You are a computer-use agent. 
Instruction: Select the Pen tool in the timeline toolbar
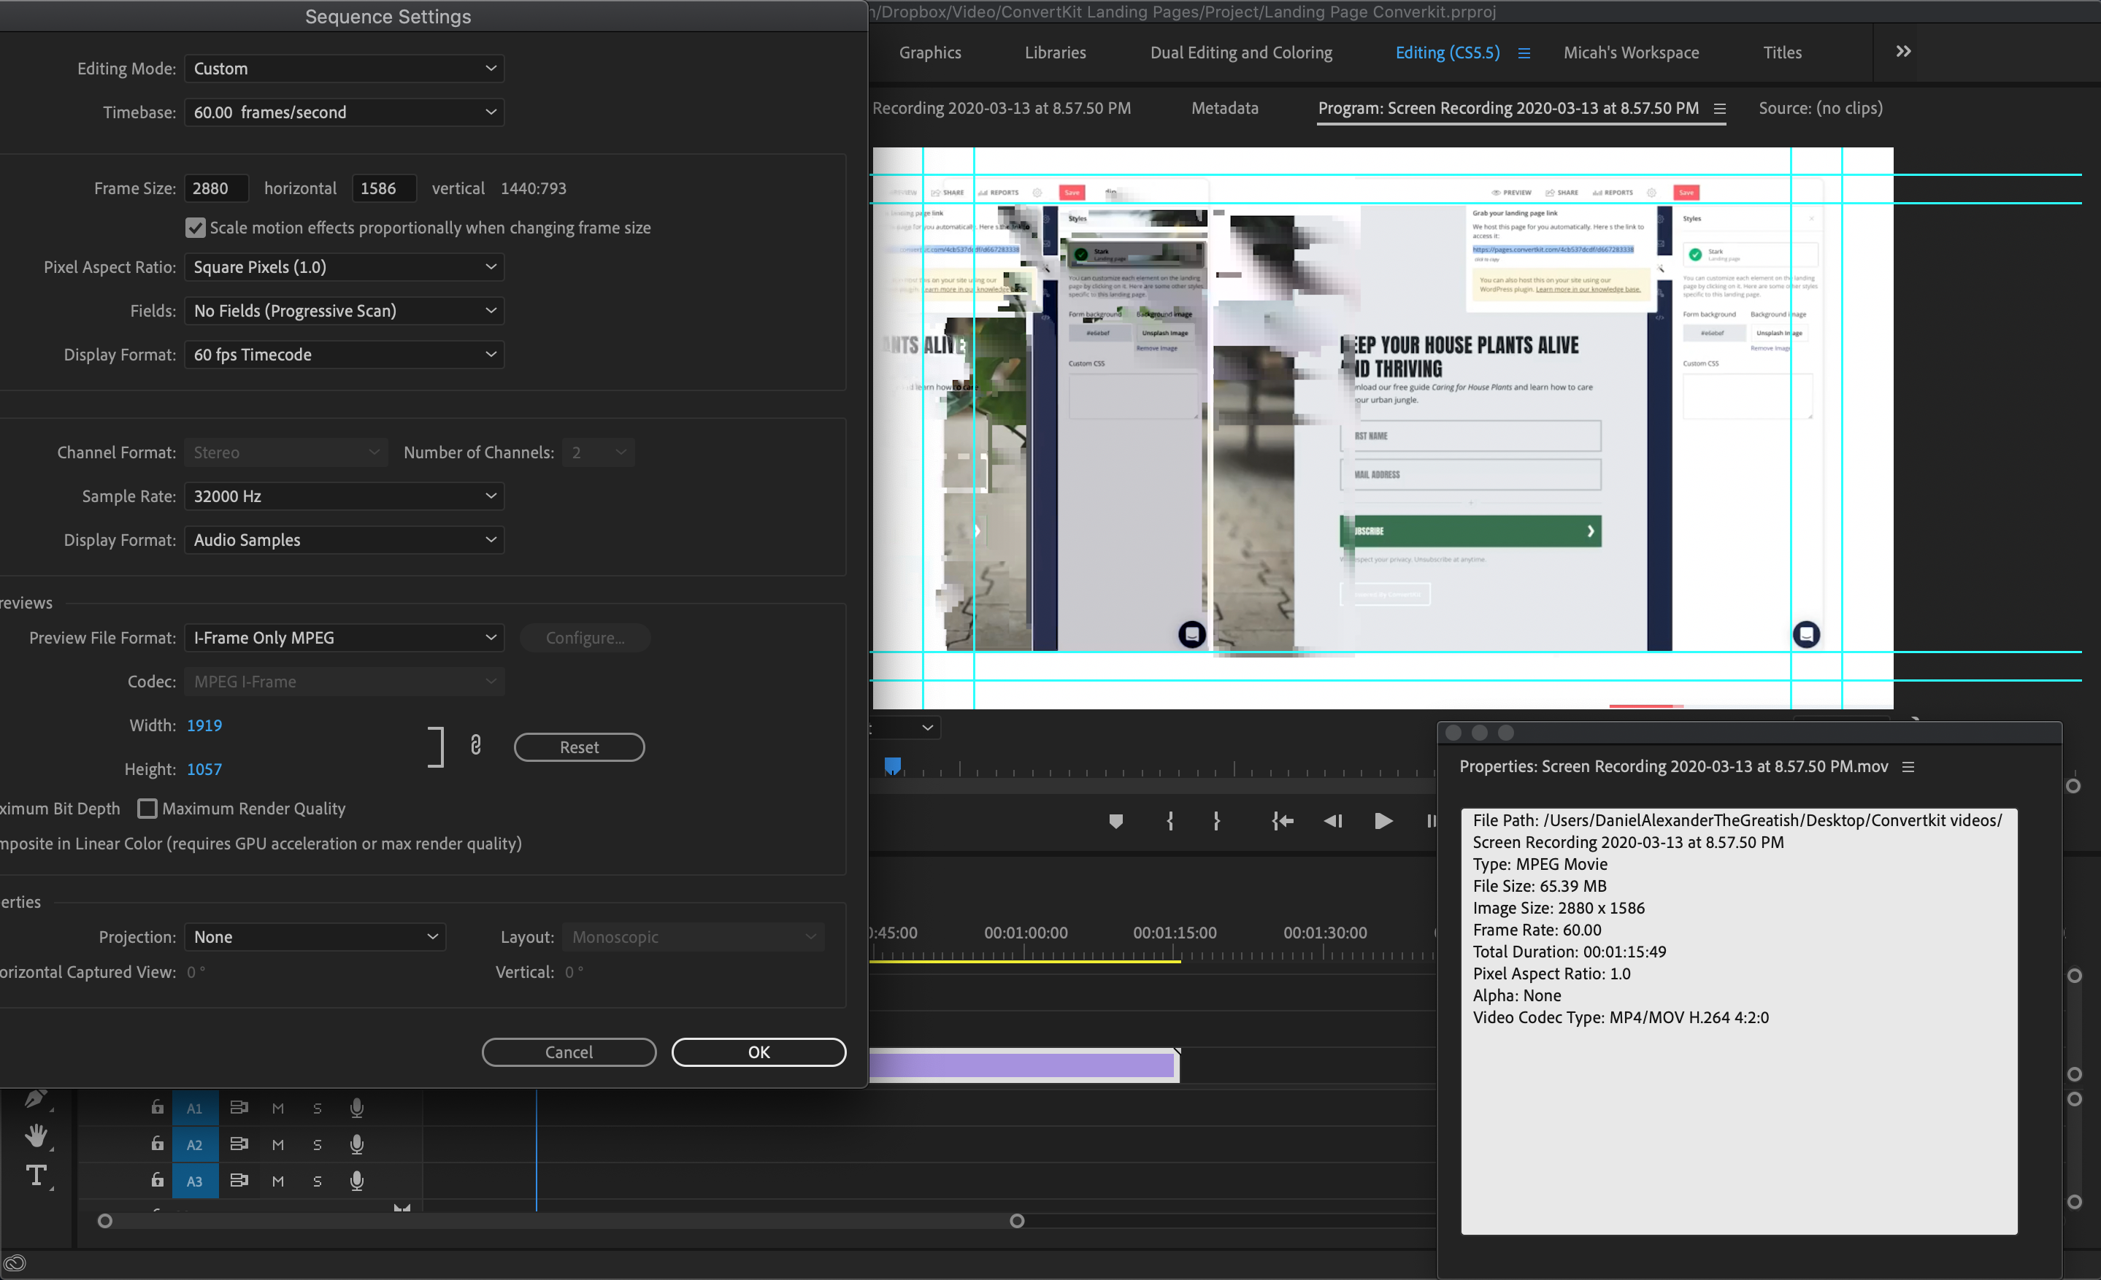pyautogui.click(x=36, y=1098)
